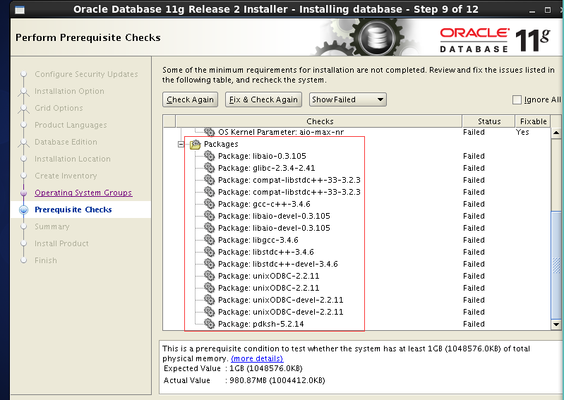Select the Prerequisite Checks step in sidebar
Viewport: 564px width, 400px height.
pos(73,210)
